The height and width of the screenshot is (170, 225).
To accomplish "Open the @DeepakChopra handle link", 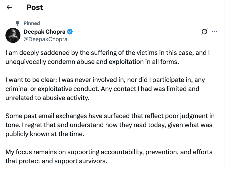I will pyautogui.click(x=45, y=39).
